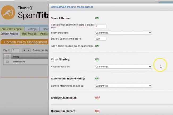Enable Quarantine Report OFF toggle
This screenshot has height=115, width=173.
(97, 111)
